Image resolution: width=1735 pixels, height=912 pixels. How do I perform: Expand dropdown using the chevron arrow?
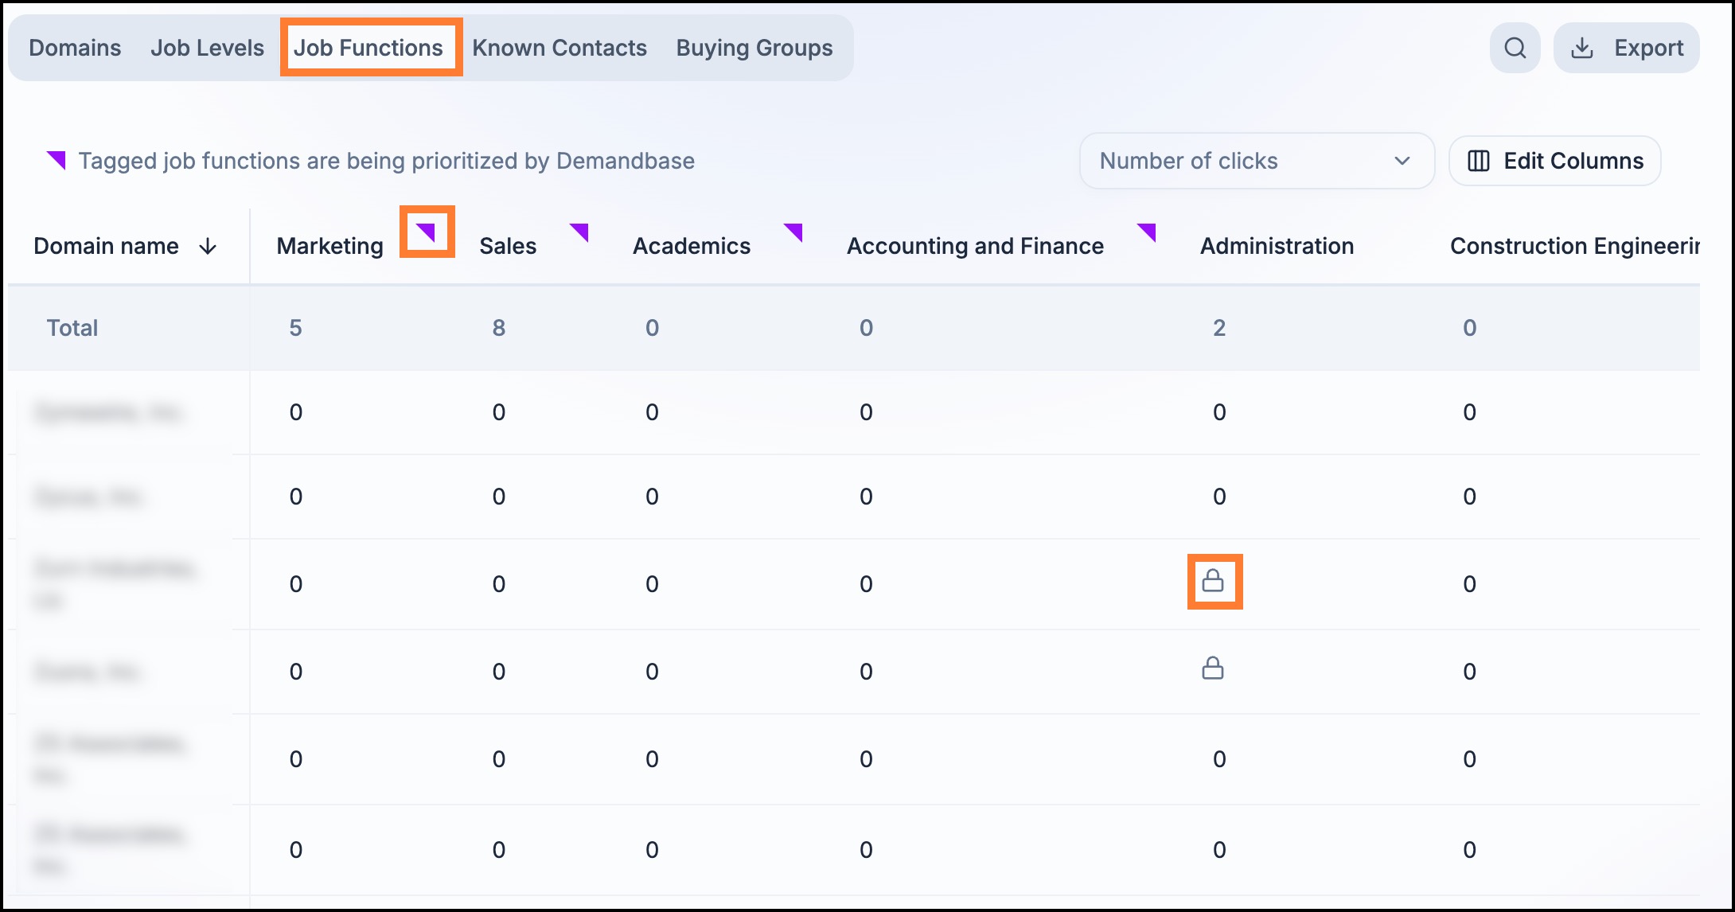(x=1402, y=161)
